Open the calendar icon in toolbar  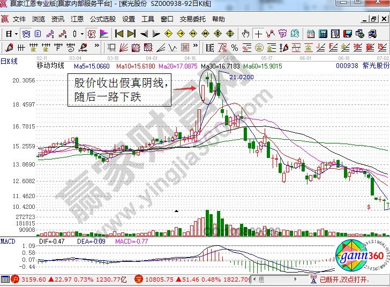click(310, 33)
